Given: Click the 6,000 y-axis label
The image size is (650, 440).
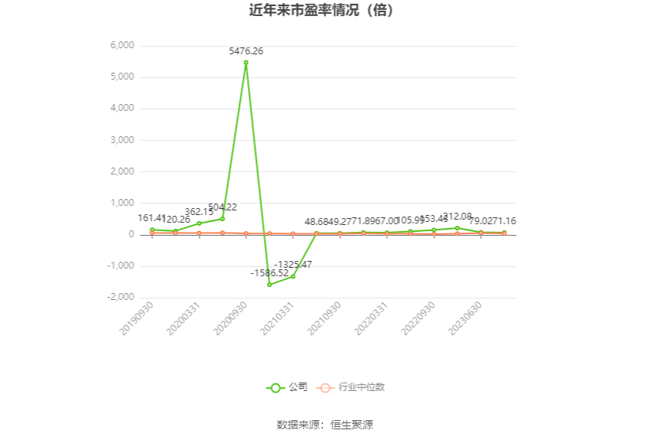Looking at the screenshot, I should click(122, 45).
